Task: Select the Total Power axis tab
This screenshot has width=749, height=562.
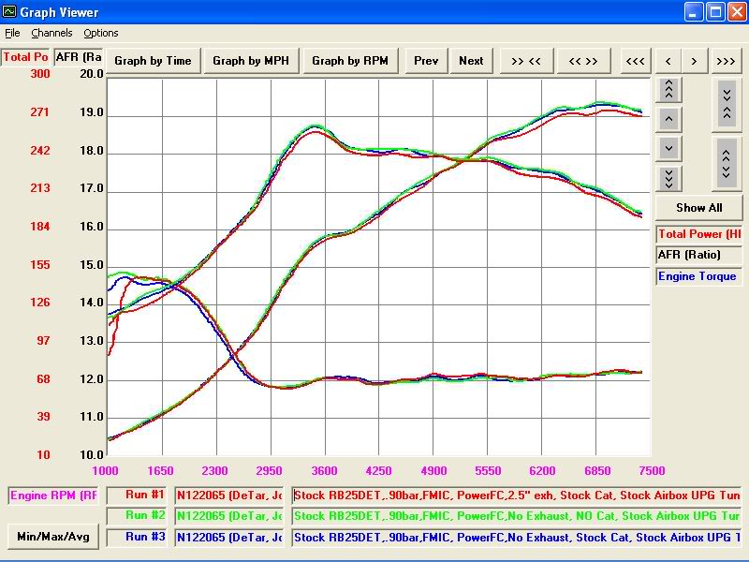Action: [x=25, y=57]
